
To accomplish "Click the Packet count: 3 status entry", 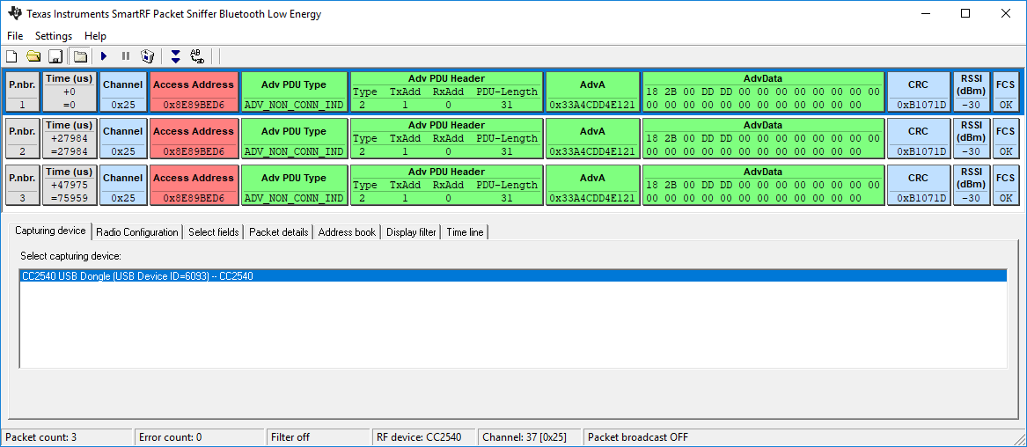I will coord(67,437).
